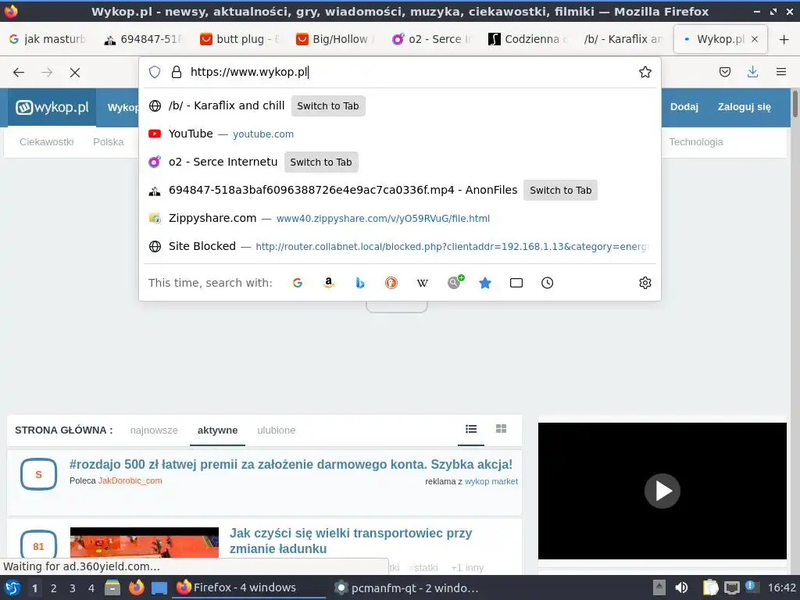Bookmark this page with the star icon
Image resolution: width=800 pixels, height=600 pixels.
645,72
